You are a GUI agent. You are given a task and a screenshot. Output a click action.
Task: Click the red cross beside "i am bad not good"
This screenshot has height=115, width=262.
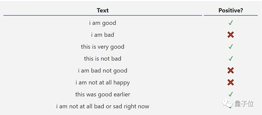coord(231,71)
